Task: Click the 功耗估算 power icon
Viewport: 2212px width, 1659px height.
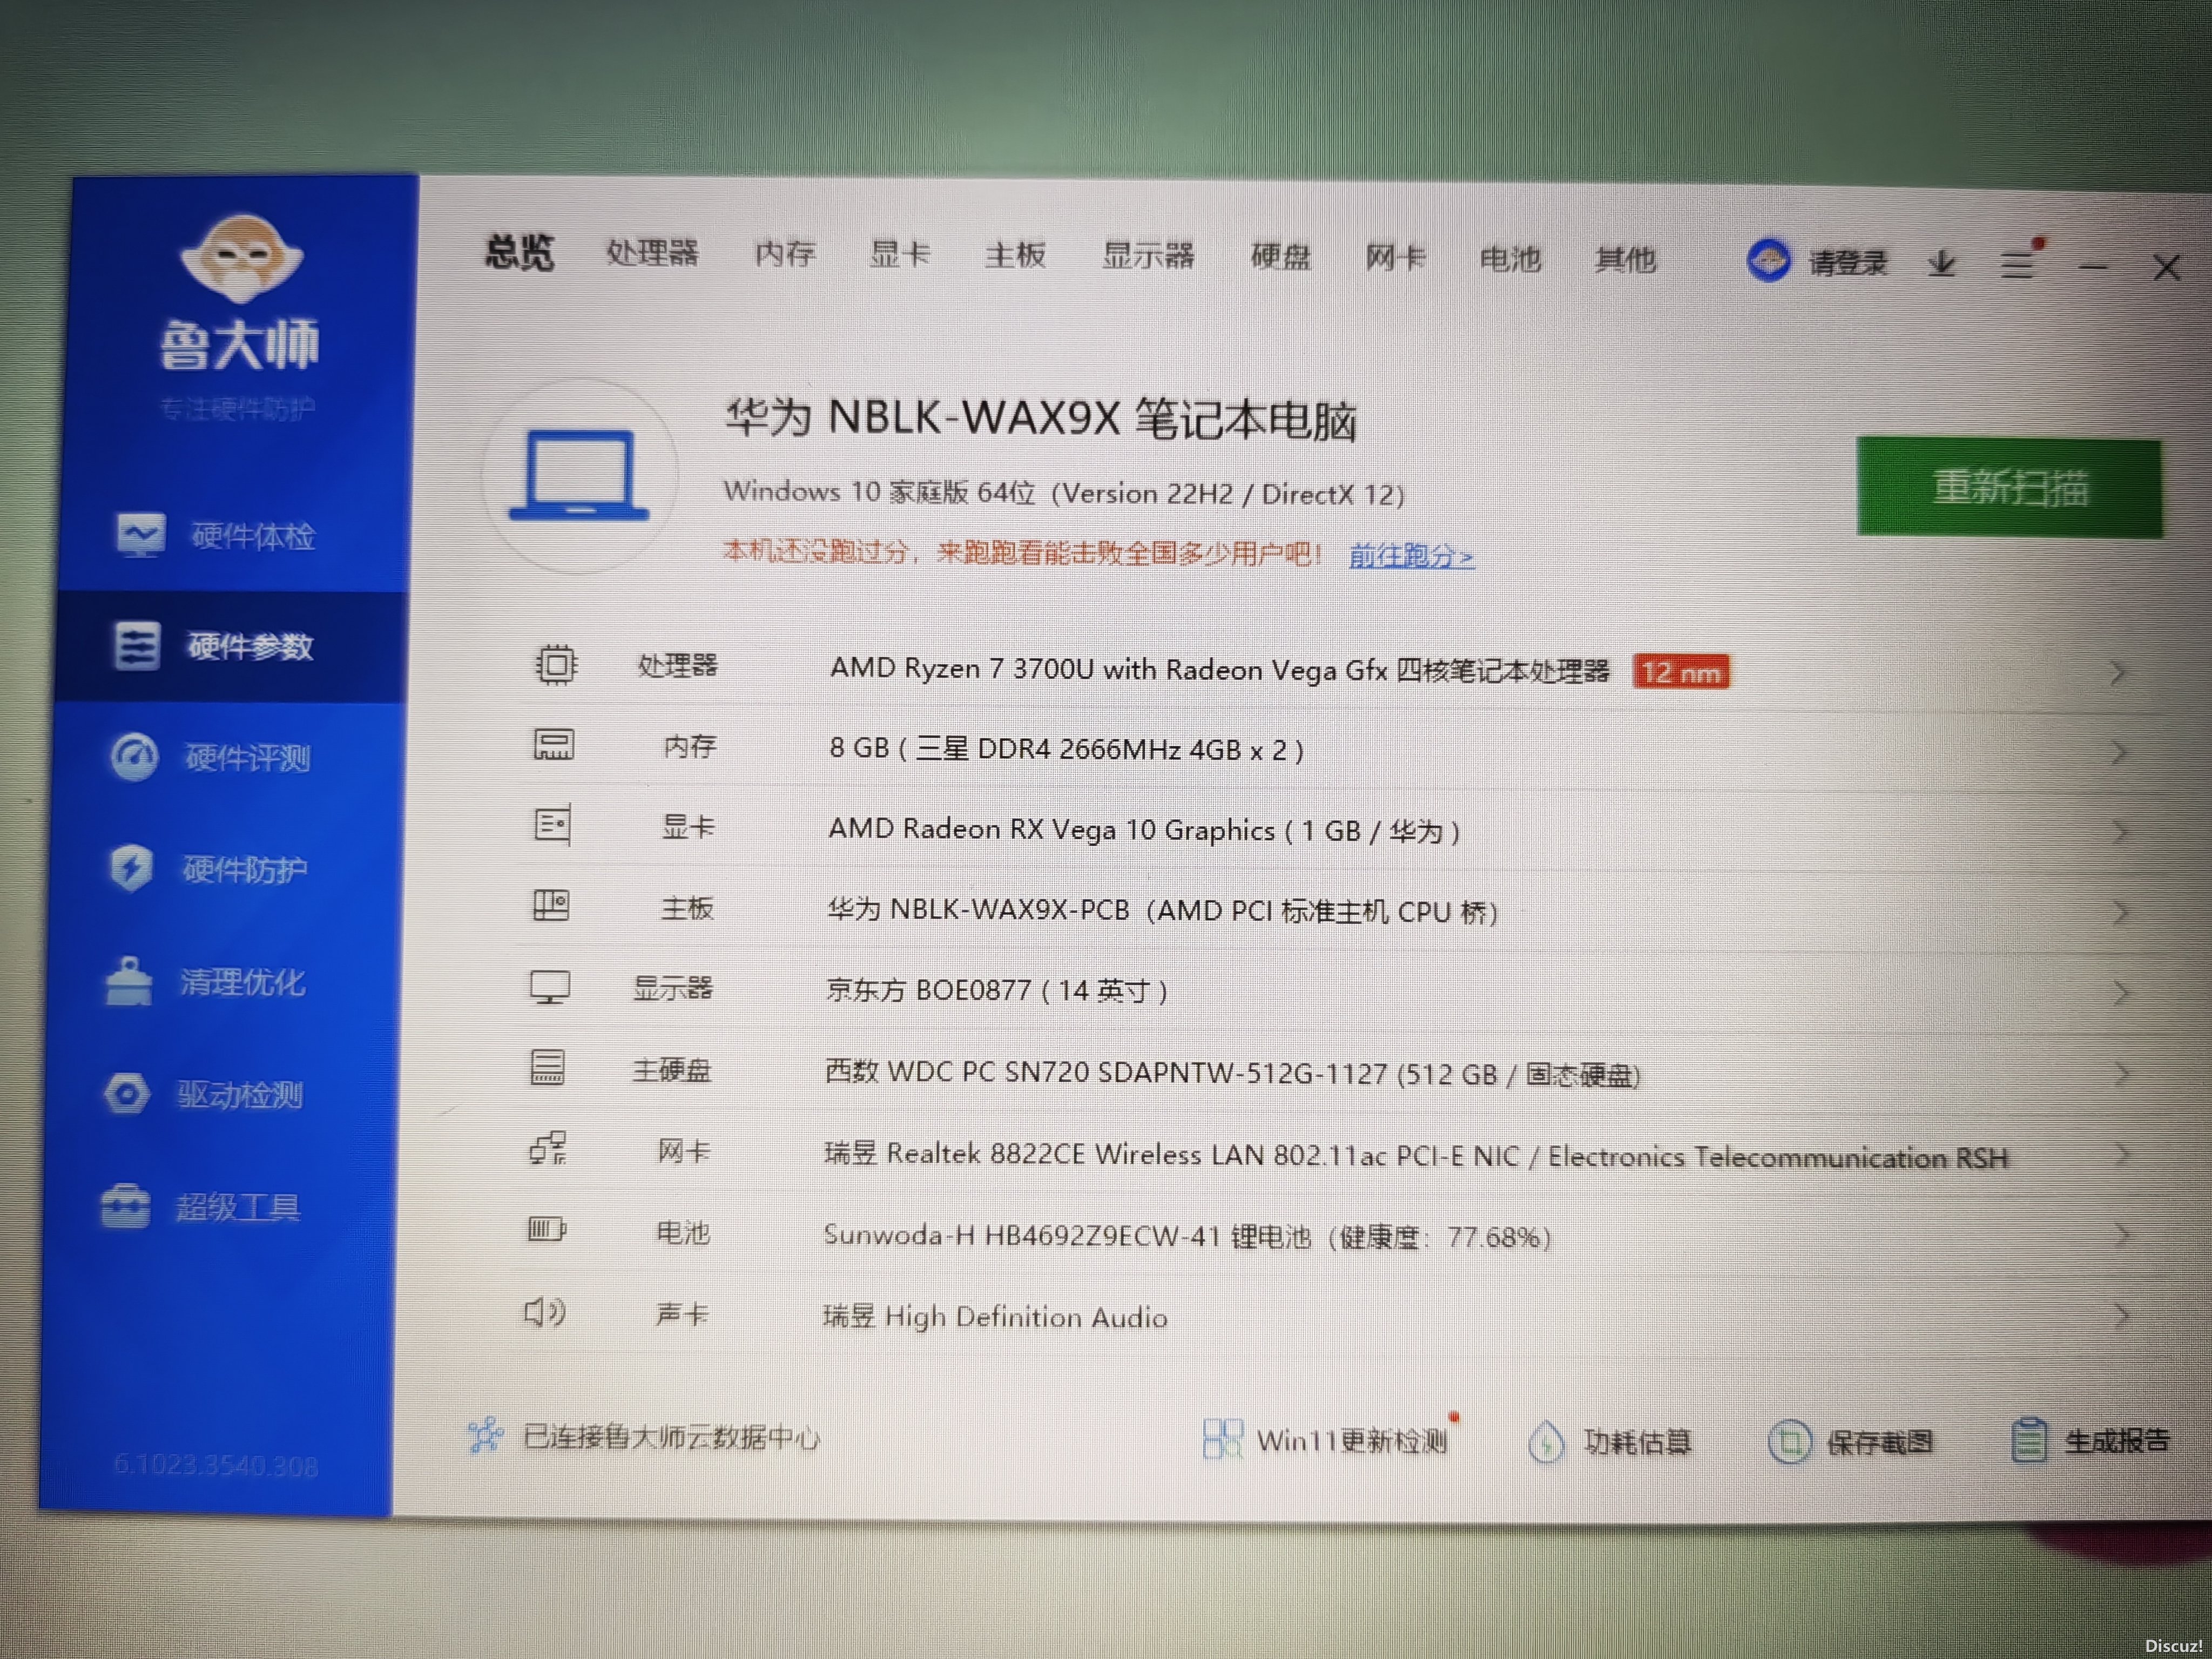Action: coord(1546,1442)
